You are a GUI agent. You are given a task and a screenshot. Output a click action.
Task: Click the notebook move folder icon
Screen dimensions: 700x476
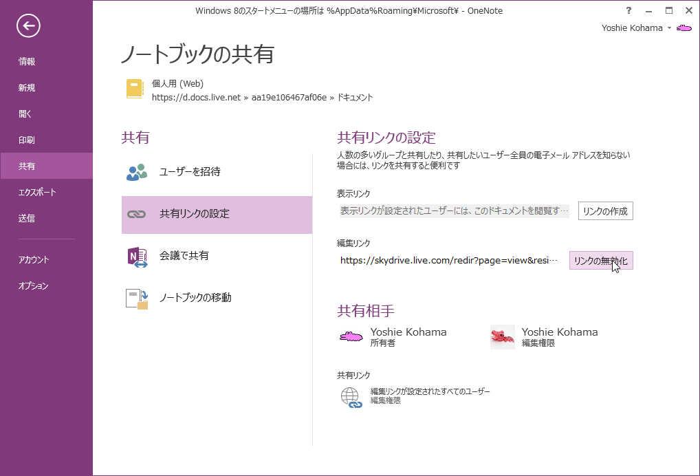137,299
